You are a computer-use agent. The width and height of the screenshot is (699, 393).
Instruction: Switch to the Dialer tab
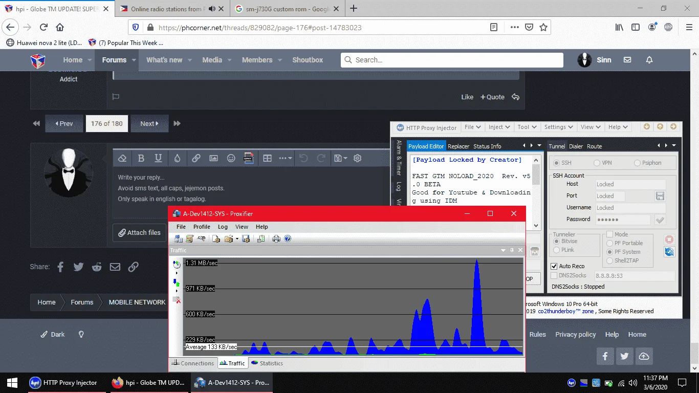pyautogui.click(x=576, y=146)
